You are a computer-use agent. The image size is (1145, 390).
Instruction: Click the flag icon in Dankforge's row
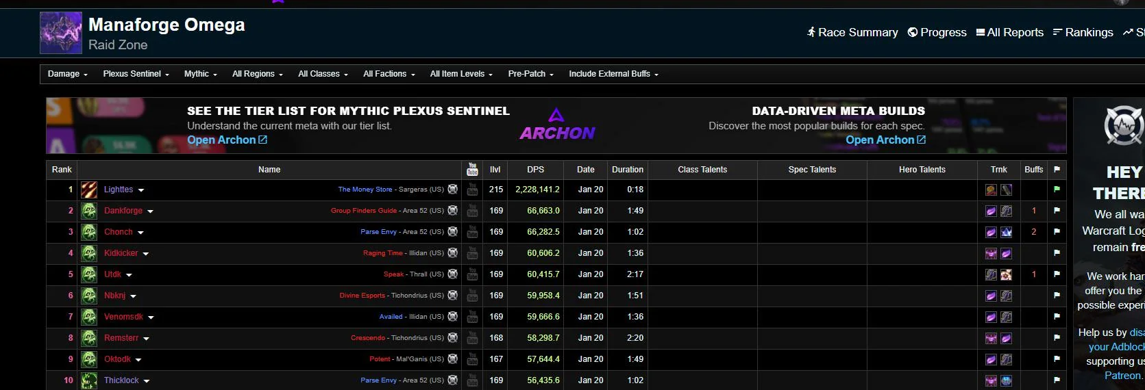tap(1057, 211)
